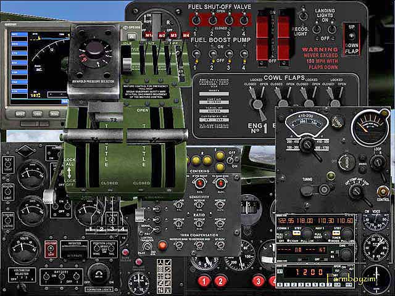Turn the DME selector knob

346,255
